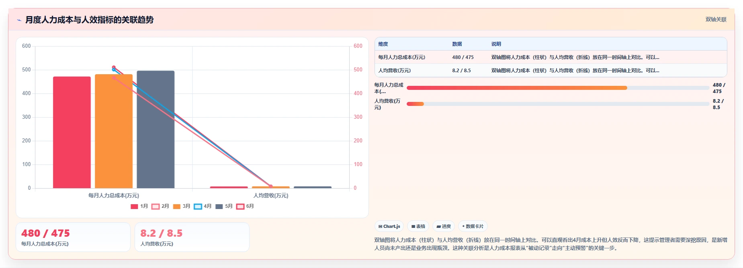Viewport: 743px width, 268px height.
Task: Click the card title 月度人力成本与人效指标的关联趋势
Action: pos(90,20)
